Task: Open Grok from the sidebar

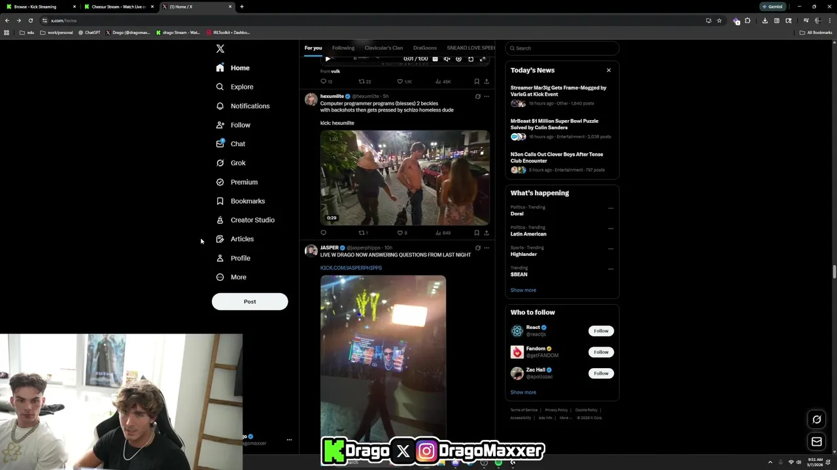Action: click(x=230, y=163)
